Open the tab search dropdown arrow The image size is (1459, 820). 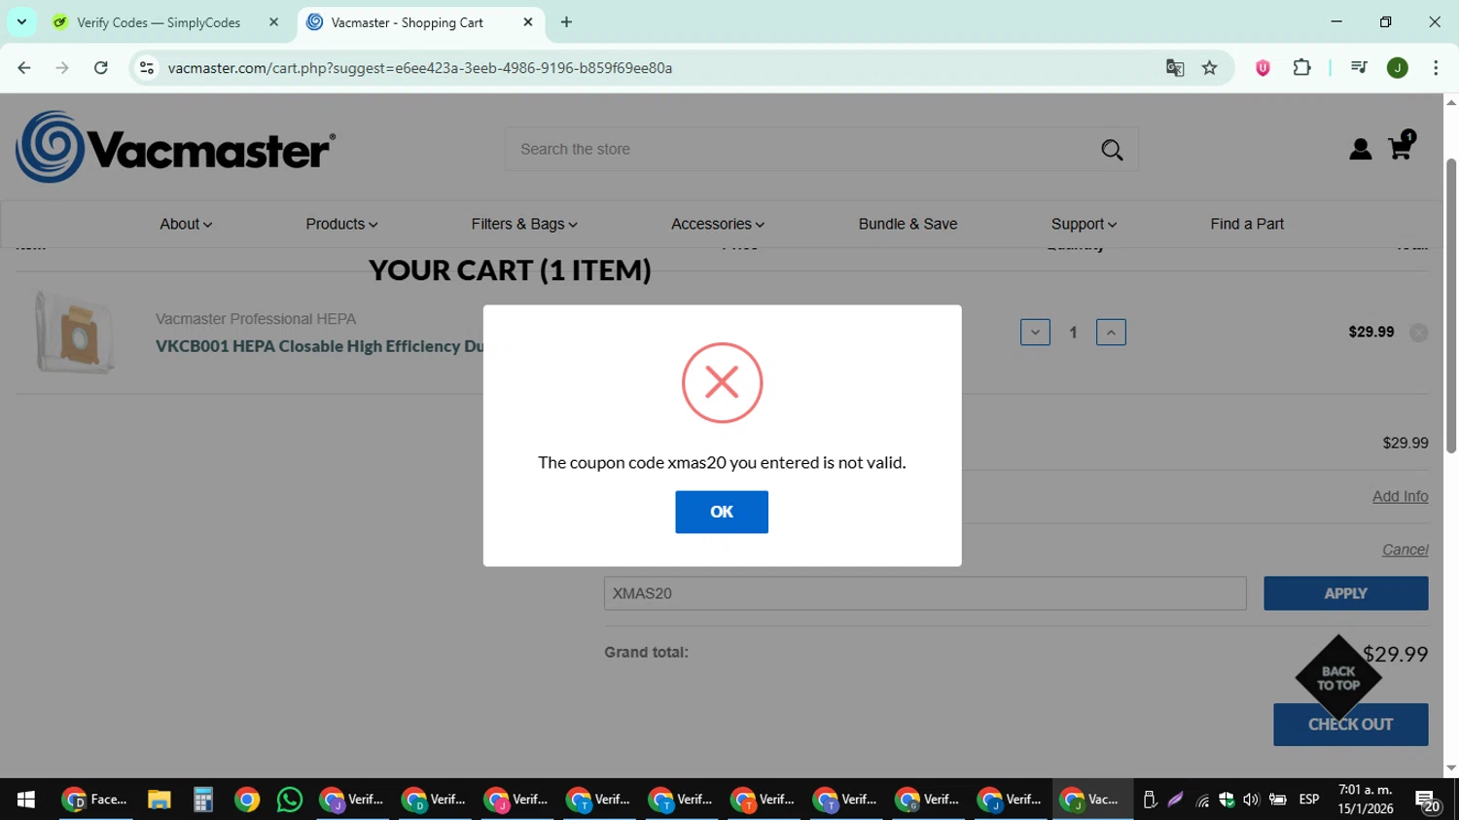coord(21,21)
